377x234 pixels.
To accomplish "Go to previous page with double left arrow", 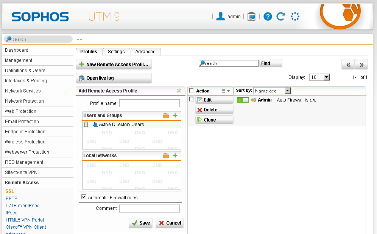I will click(348, 64).
